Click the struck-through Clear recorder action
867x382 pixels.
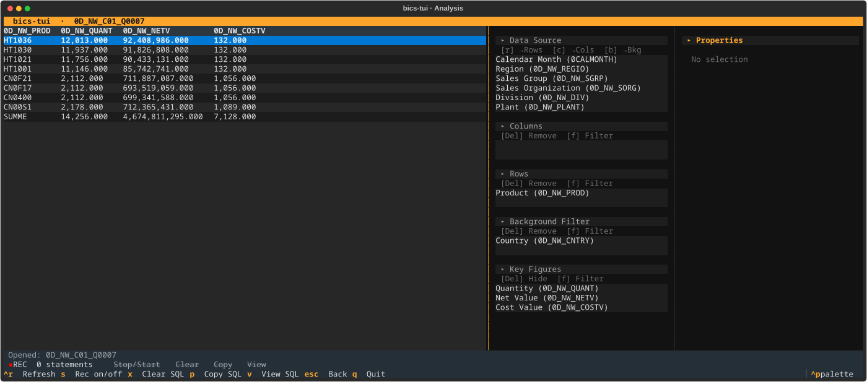(187, 365)
